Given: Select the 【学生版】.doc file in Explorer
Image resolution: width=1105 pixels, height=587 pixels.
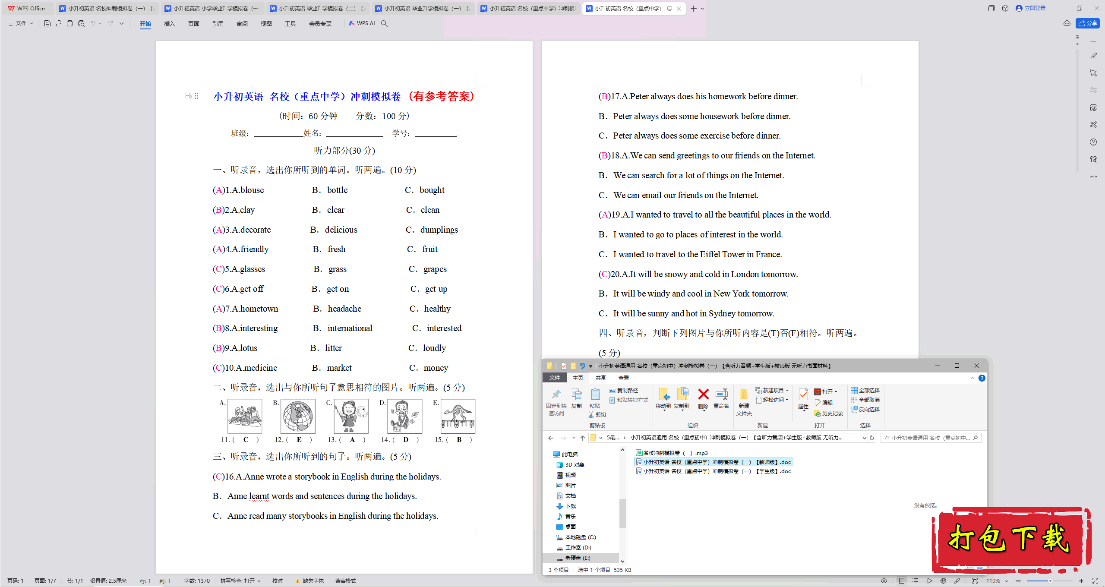Looking at the screenshot, I should [714, 471].
